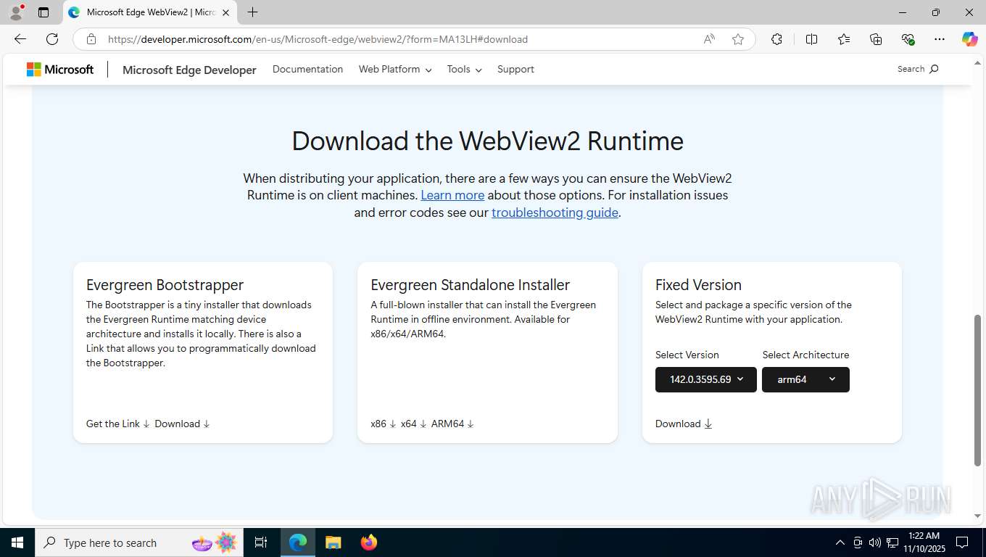
Task: Click Download the WebView2 Runtime heading
Action: click(x=487, y=141)
